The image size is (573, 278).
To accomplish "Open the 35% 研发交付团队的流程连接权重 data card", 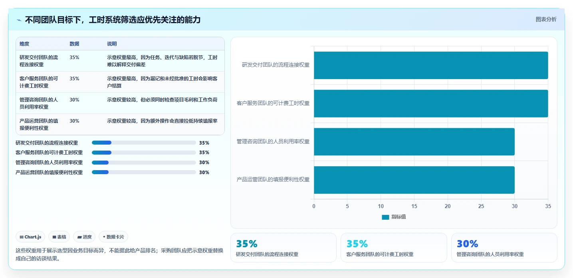I will pyautogui.click(x=284, y=248).
